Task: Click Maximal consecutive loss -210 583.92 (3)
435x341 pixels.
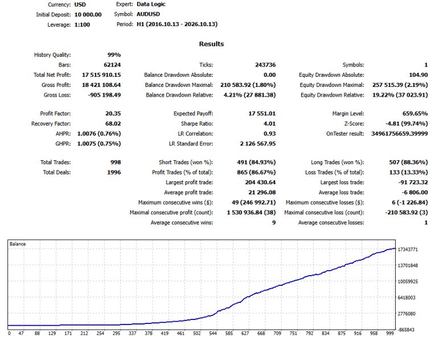Action: click(x=407, y=213)
